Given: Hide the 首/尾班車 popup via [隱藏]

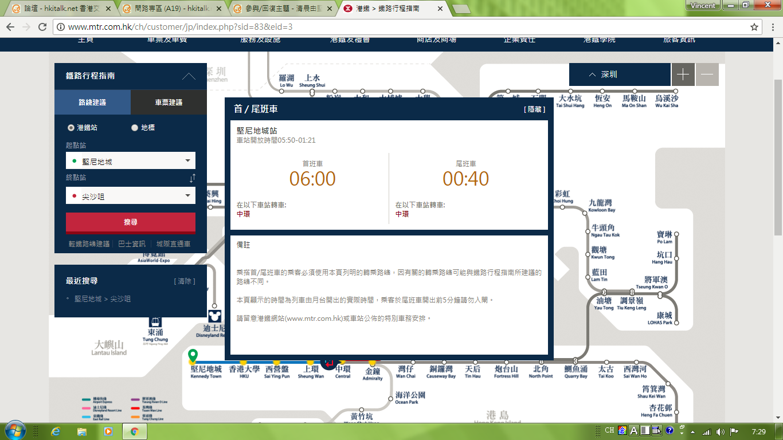Looking at the screenshot, I should (534, 109).
